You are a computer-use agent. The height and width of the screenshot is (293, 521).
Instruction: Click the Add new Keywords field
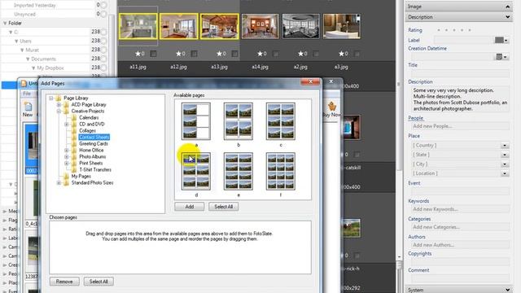[x=461, y=209]
